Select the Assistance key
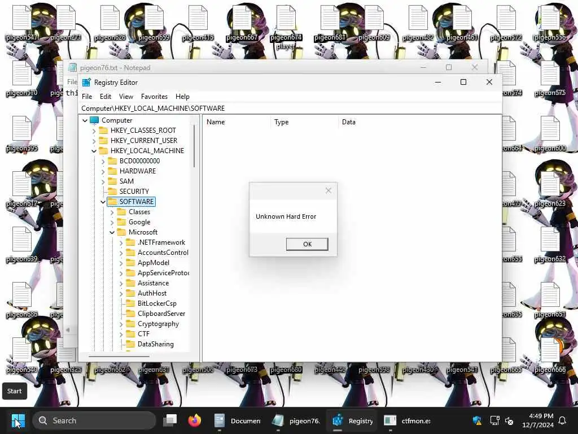 [154, 283]
